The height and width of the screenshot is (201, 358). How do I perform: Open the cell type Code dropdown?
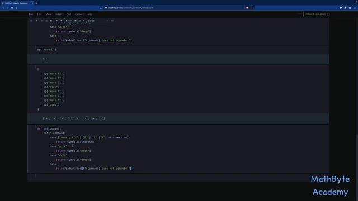98,21
